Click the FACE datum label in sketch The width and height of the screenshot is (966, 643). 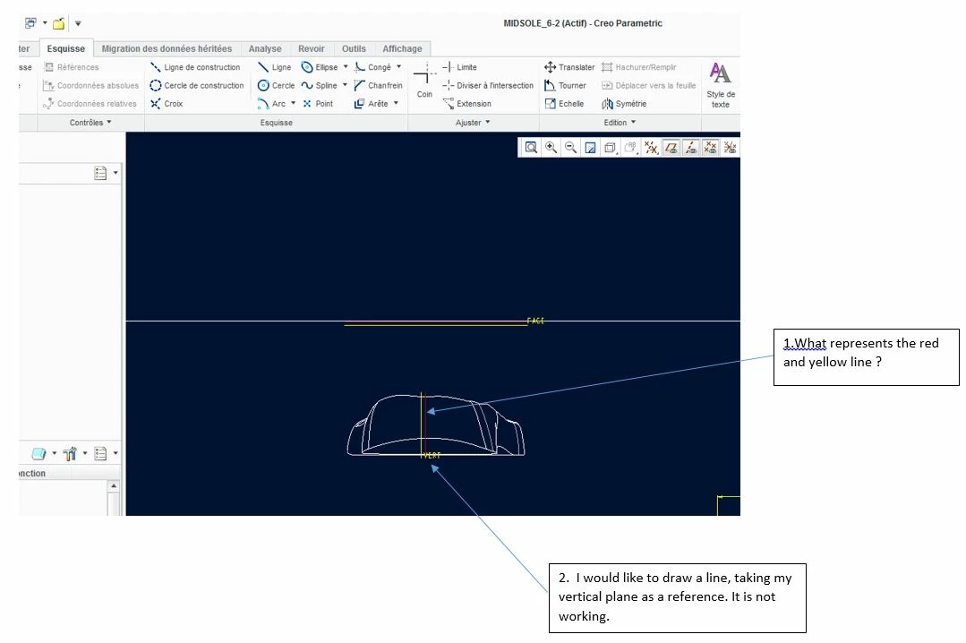[x=535, y=321]
